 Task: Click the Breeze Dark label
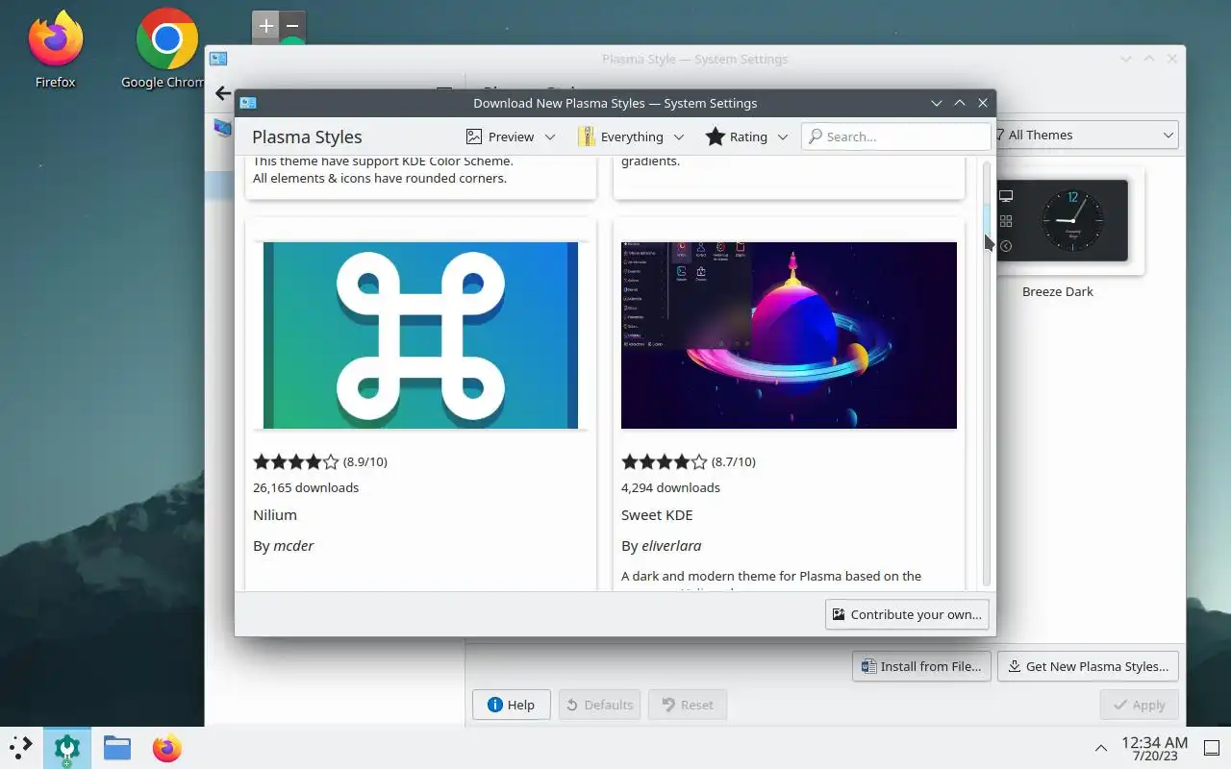[x=1058, y=291]
